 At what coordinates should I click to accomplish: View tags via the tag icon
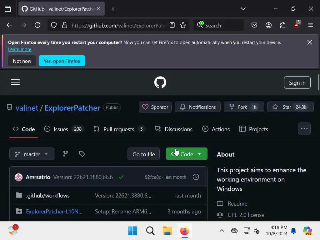82,154
